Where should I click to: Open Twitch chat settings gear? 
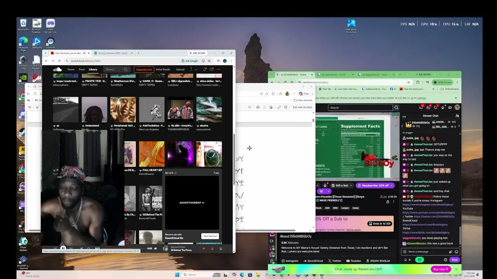[445, 260]
